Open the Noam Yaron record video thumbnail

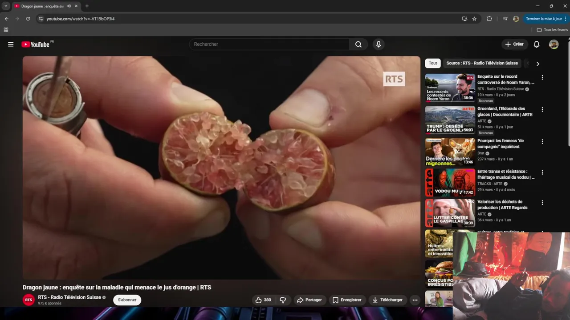click(x=450, y=88)
